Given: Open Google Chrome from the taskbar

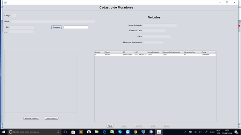Looking at the screenshot, I should pyautogui.click(x=136, y=132).
